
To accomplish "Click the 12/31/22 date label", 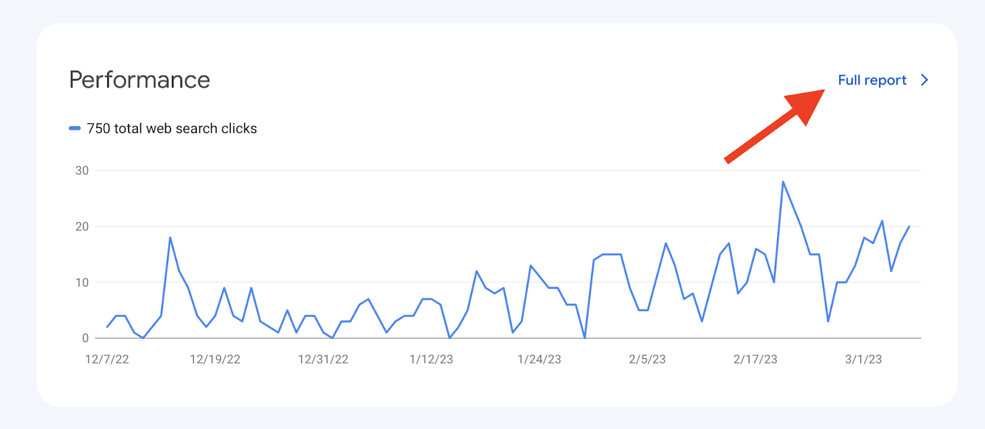I will pos(323,359).
